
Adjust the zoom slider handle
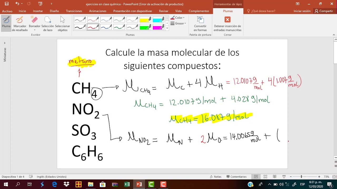tap(301, 177)
